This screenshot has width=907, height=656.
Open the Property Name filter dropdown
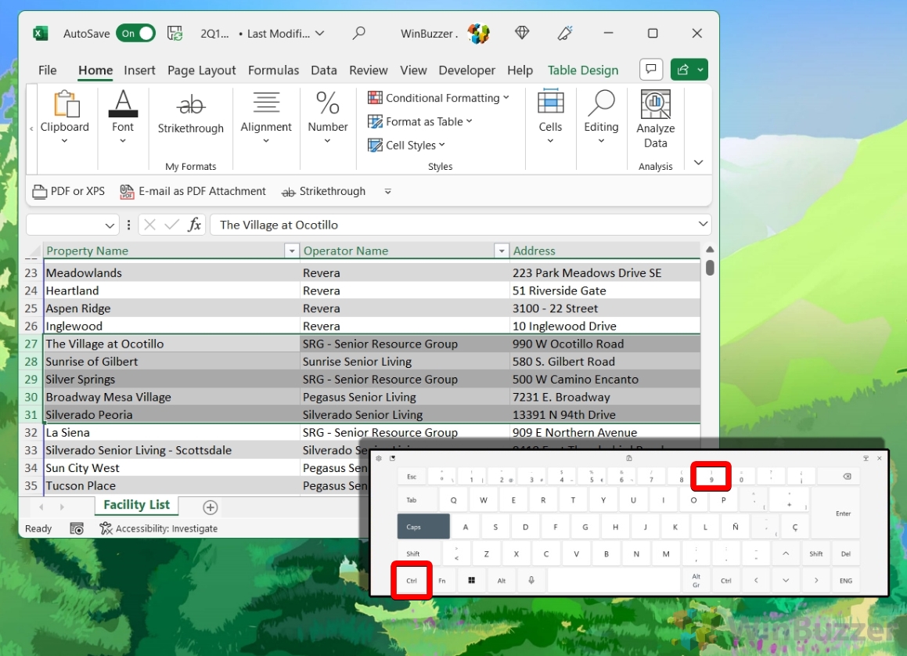[291, 251]
